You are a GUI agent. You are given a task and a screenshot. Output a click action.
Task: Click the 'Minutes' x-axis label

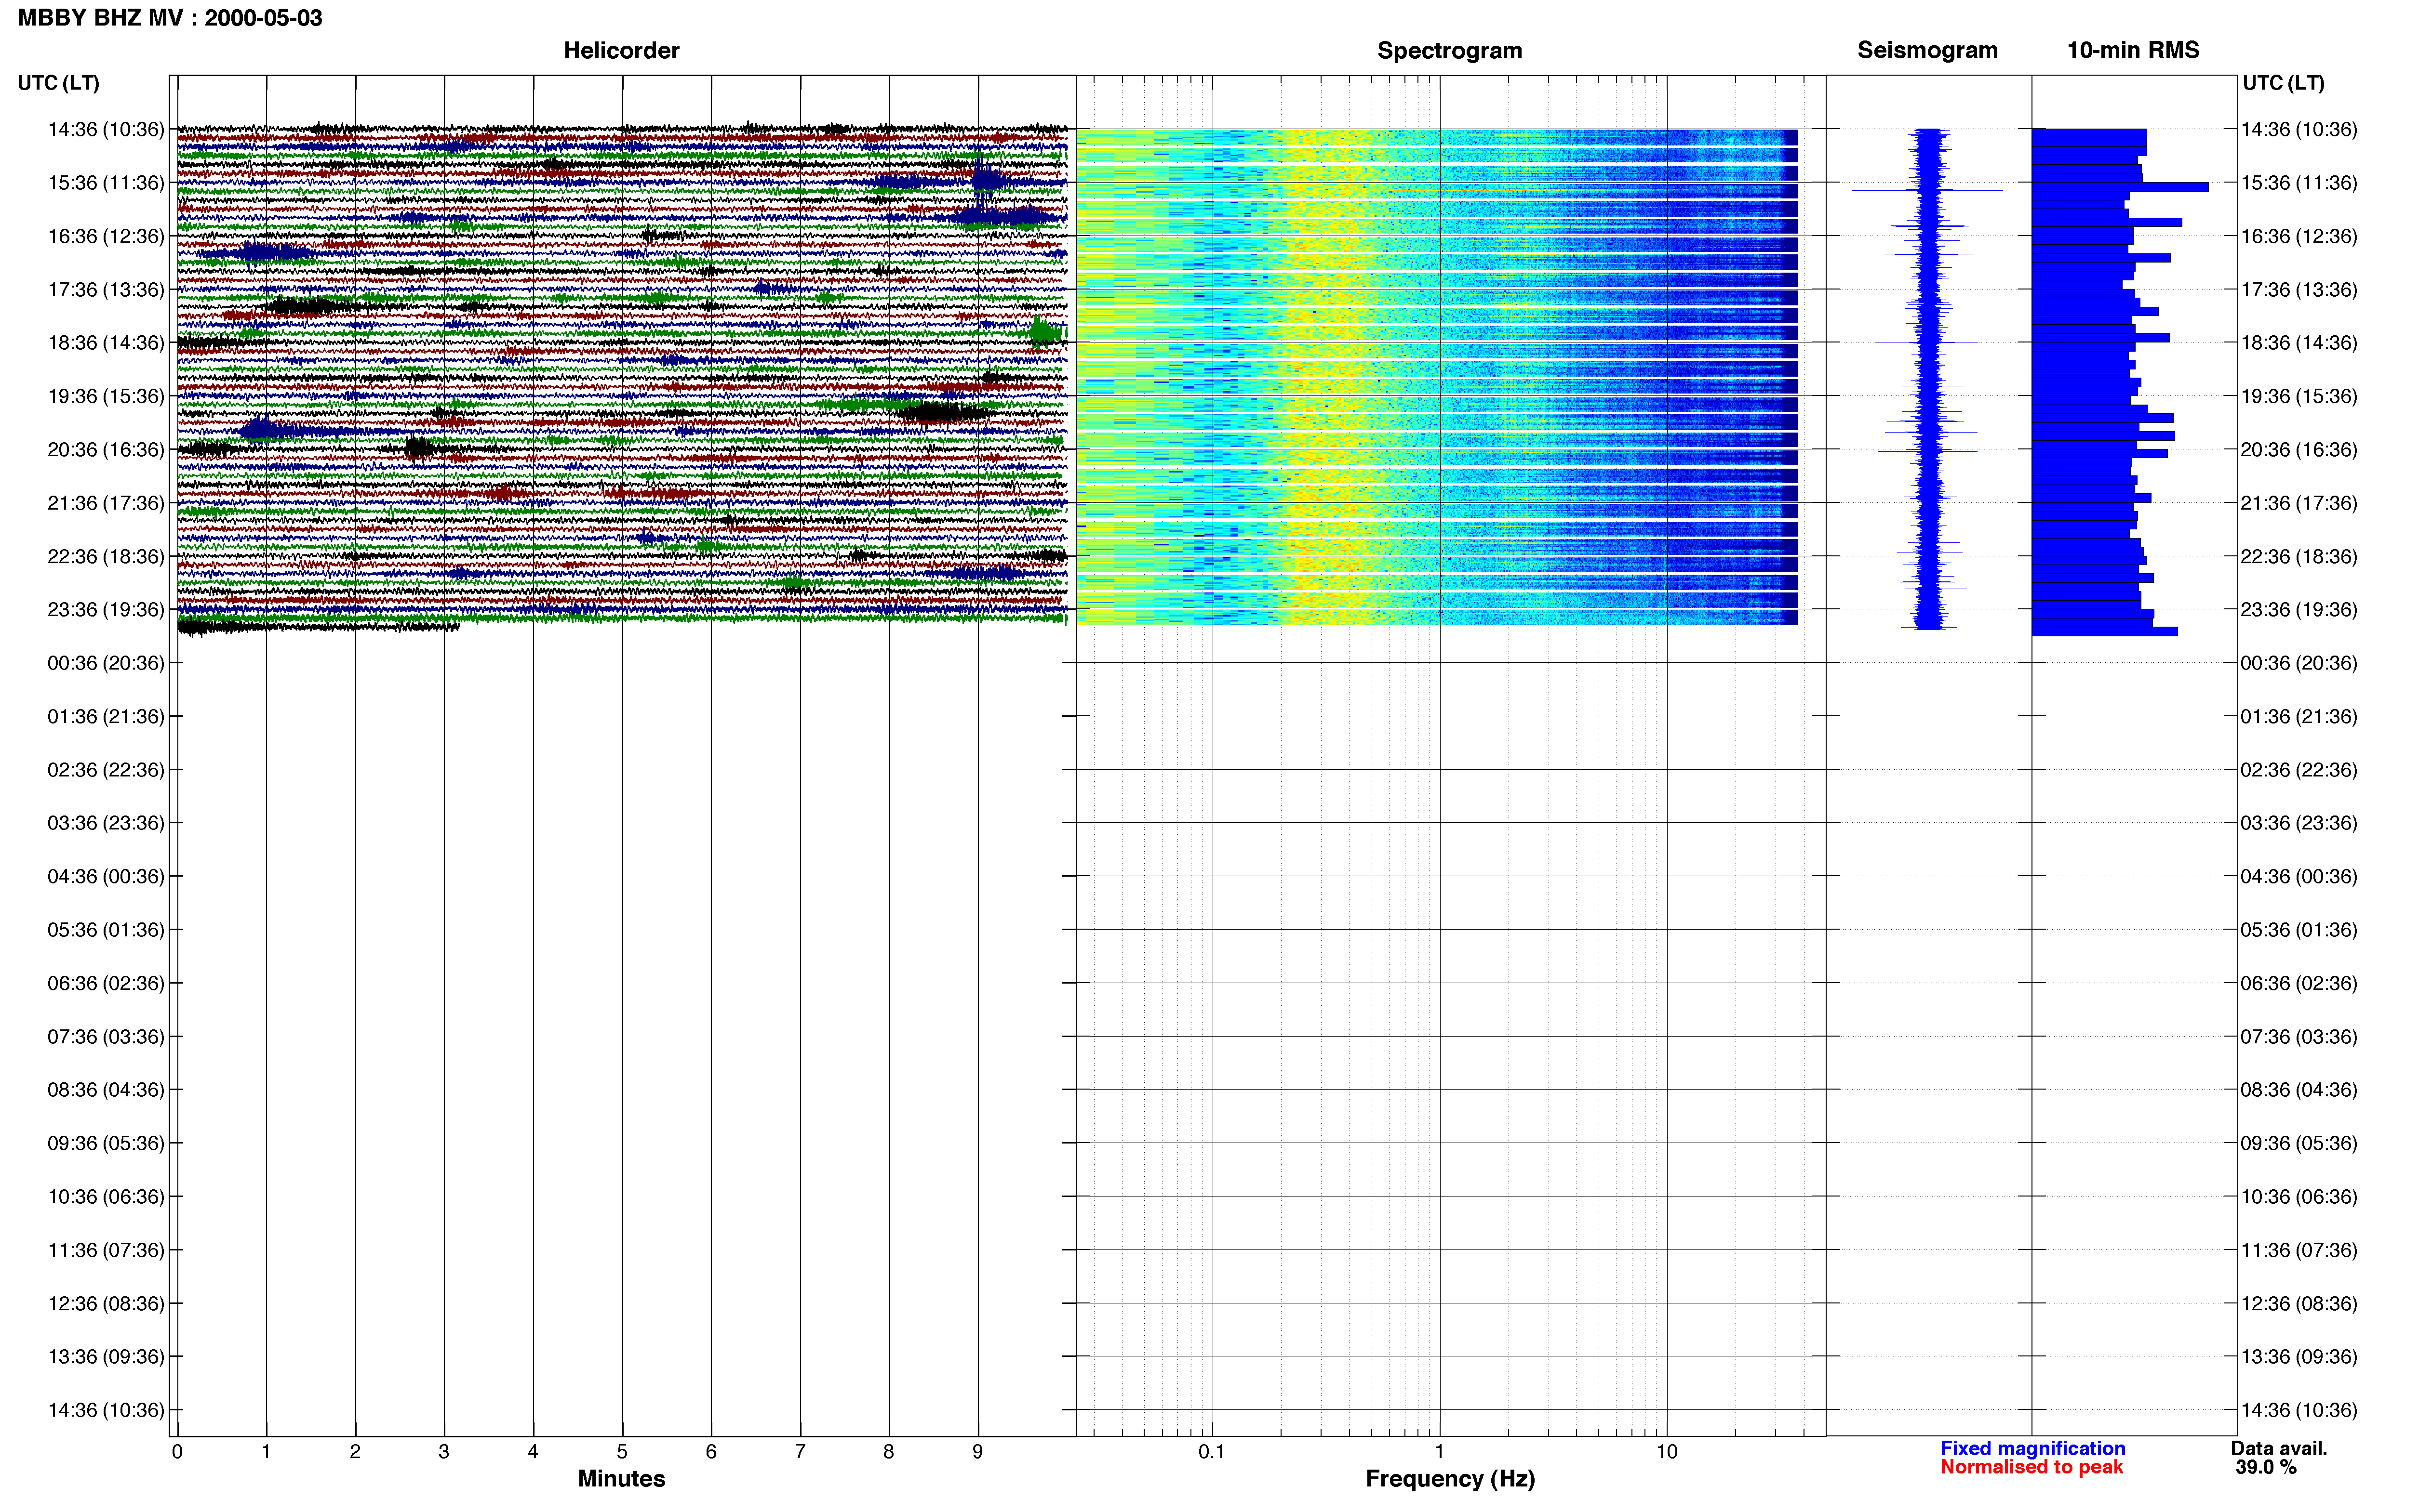621,1479
